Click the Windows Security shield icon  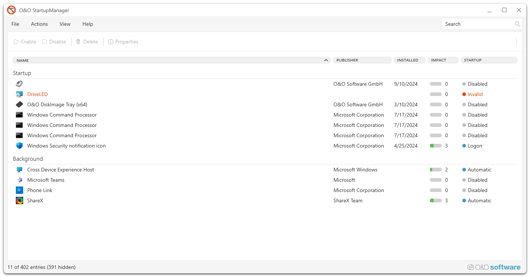point(20,146)
